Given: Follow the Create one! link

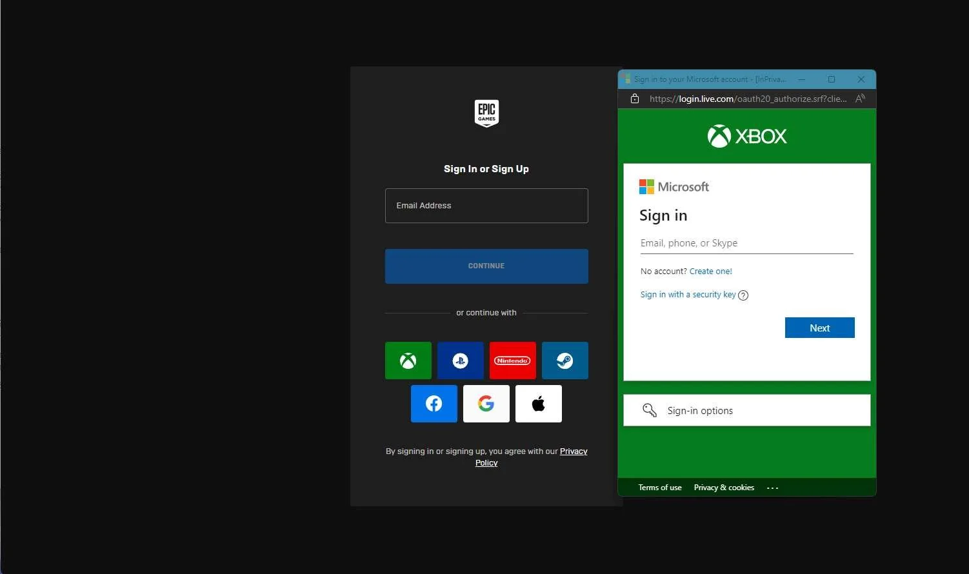Looking at the screenshot, I should coord(711,272).
